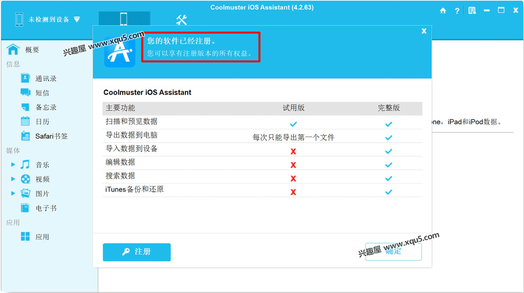Click trial checkmark in 扫描和预览数据 row
This screenshot has height=293, width=524.
coord(293,124)
